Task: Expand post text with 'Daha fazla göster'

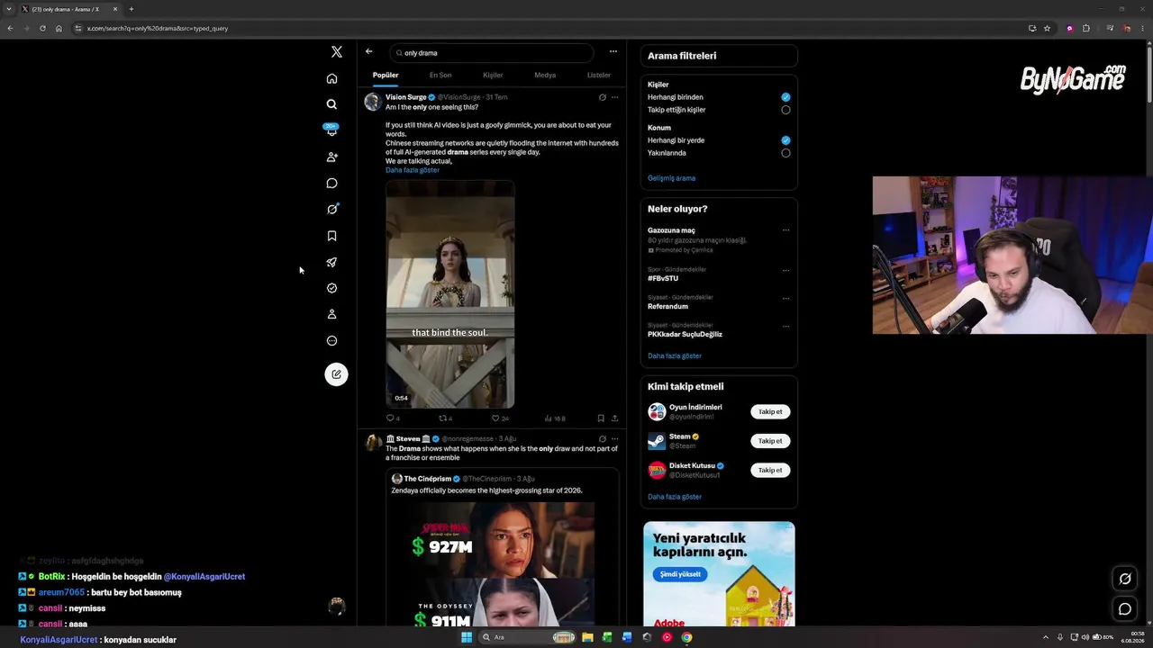Action: pyautogui.click(x=413, y=170)
